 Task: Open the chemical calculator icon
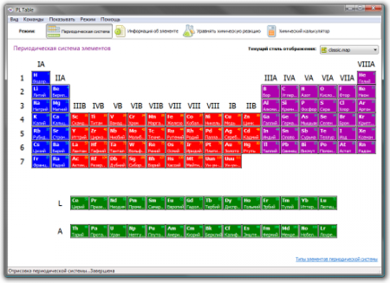tap(271, 31)
